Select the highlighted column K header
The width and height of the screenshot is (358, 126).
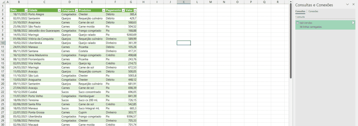pos(184,2)
